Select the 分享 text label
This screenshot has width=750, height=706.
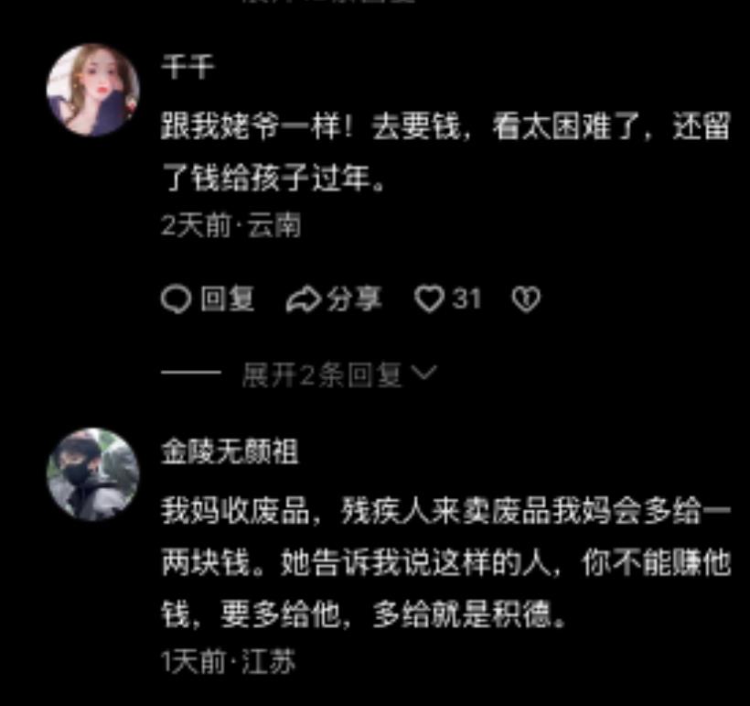pyautogui.click(x=354, y=299)
